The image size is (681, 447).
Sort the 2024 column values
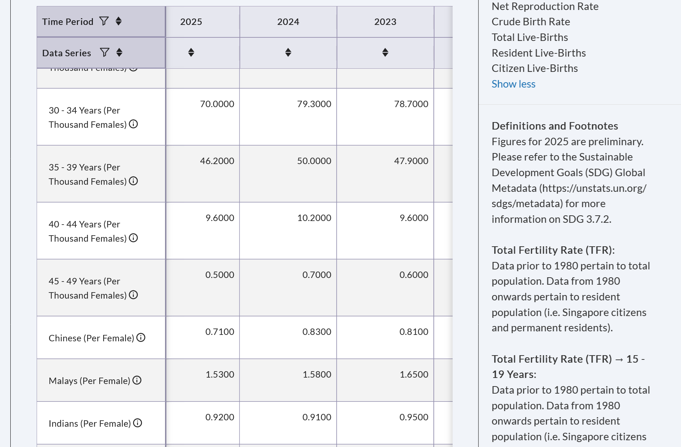point(288,53)
